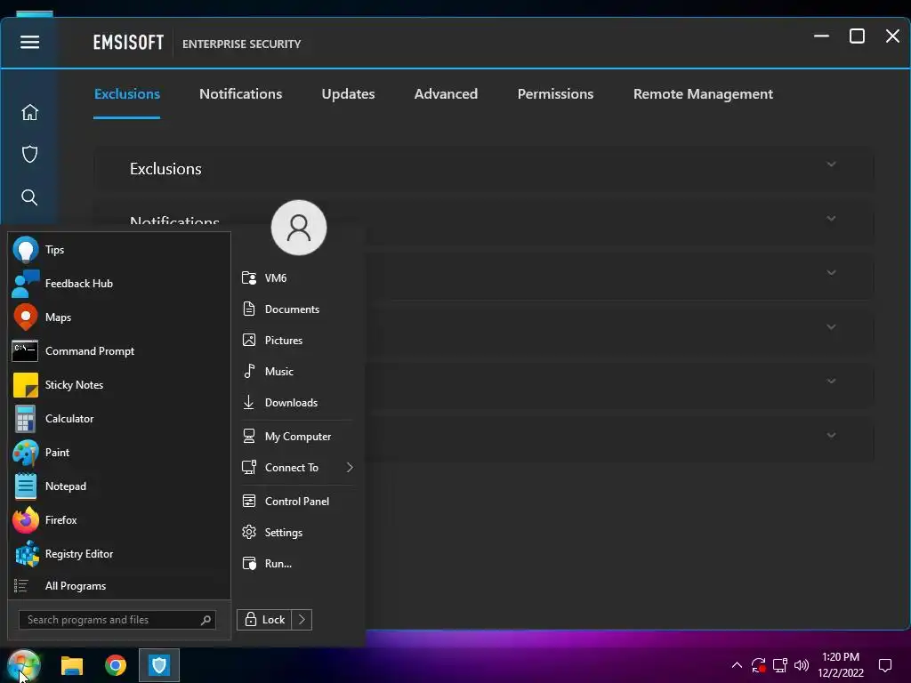911x683 pixels.
Task: Open Registry Editor from Start menu
Action: point(120,553)
